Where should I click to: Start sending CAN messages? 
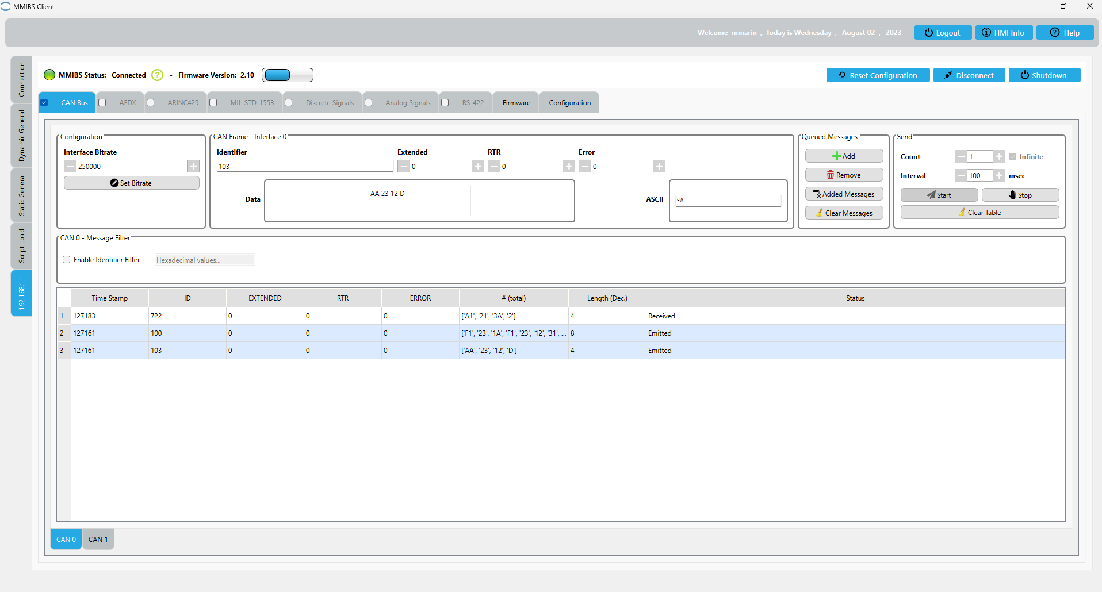(x=939, y=195)
